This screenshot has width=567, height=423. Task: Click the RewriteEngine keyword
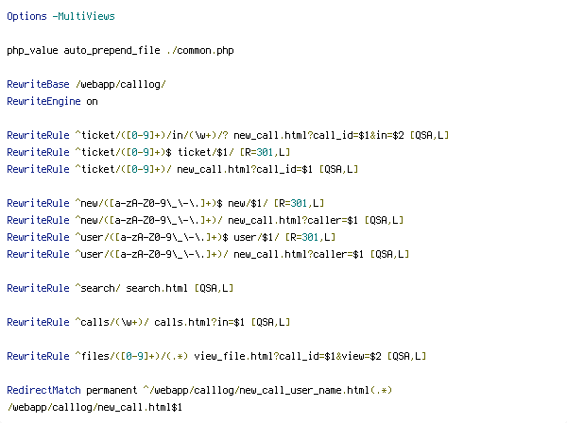(x=43, y=102)
